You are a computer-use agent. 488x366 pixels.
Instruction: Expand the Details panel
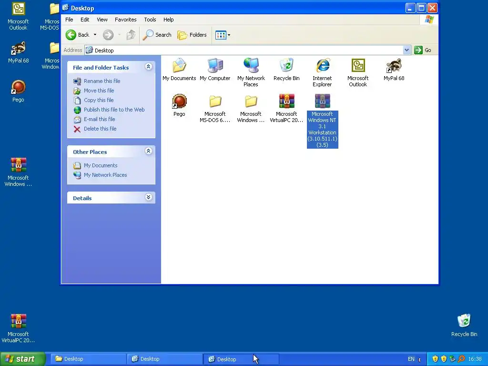(149, 197)
